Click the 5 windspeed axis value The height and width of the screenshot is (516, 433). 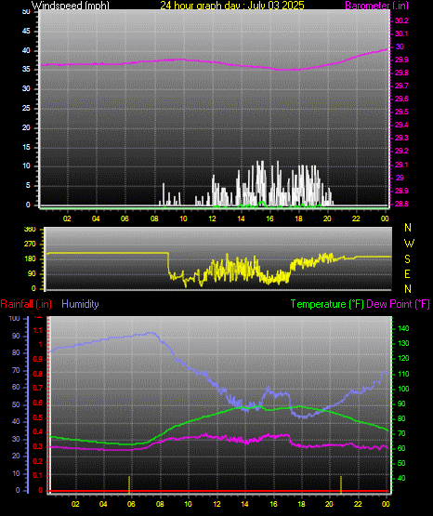(x=28, y=186)
